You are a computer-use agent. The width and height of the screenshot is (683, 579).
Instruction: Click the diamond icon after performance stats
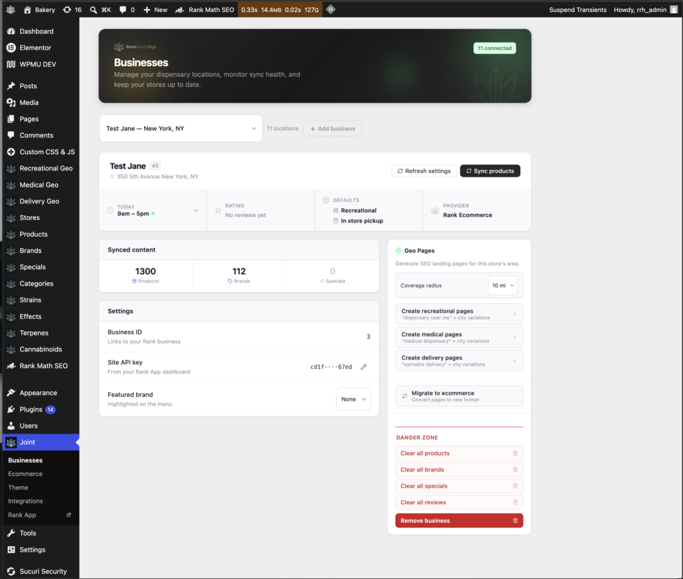tap(331, 9)
